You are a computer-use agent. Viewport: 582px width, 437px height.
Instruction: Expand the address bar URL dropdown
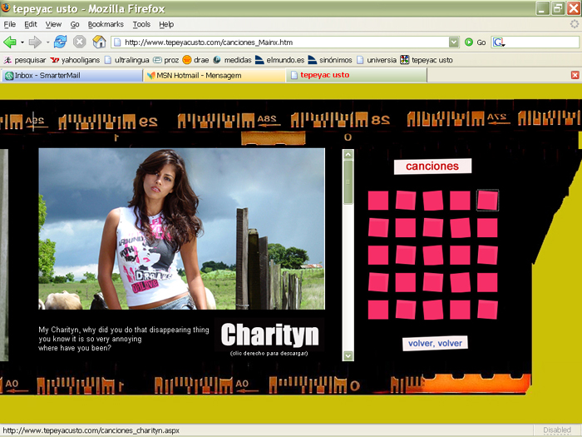click(454, 42)
